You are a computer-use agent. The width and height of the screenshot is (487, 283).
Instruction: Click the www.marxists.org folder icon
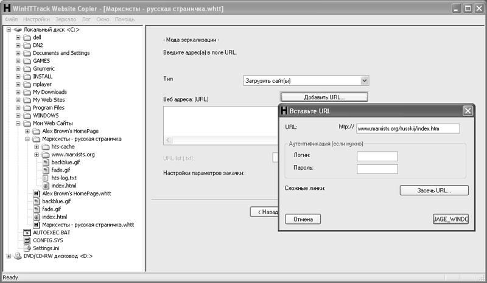(x=46, y=155)
